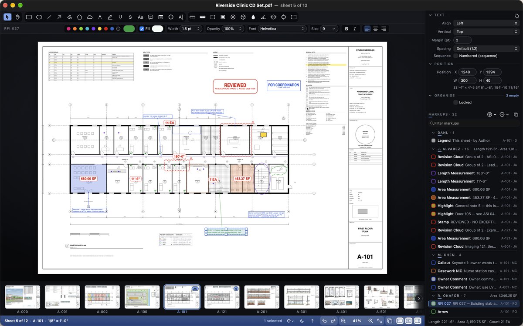Viewport: 523px width, 326px height.
Task: Set text alignment to left
Action: (x=367, y=29)
